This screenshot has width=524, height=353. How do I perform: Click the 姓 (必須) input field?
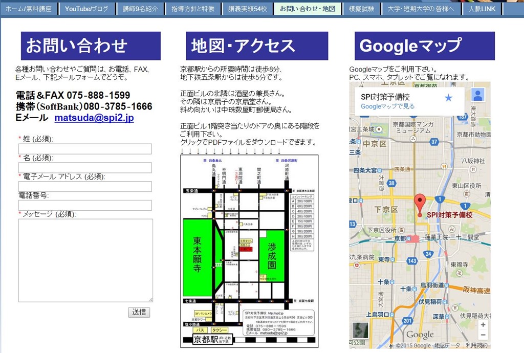(85, 149)
